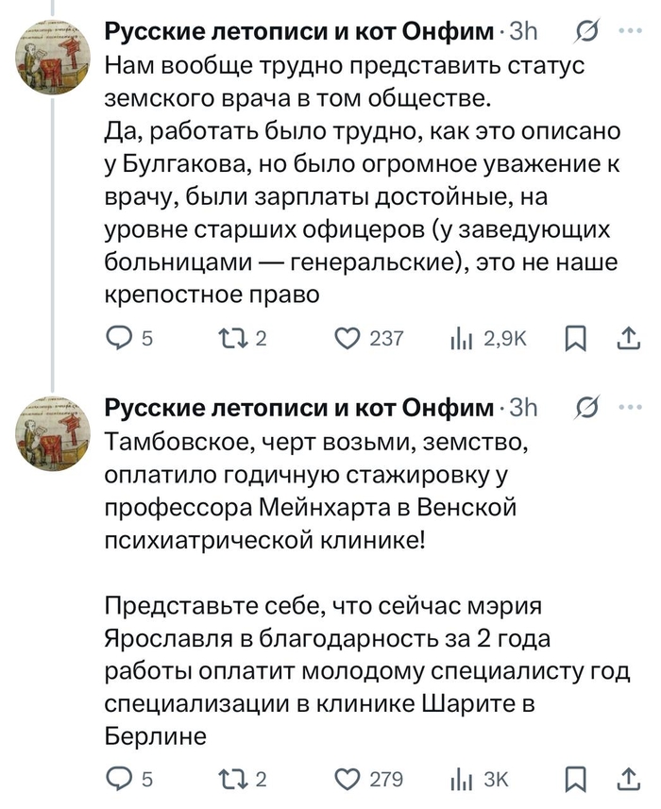This screenshot has width=661, height=809.
Task: Open author name link on first tweet
Action: (x=298, y=32)
